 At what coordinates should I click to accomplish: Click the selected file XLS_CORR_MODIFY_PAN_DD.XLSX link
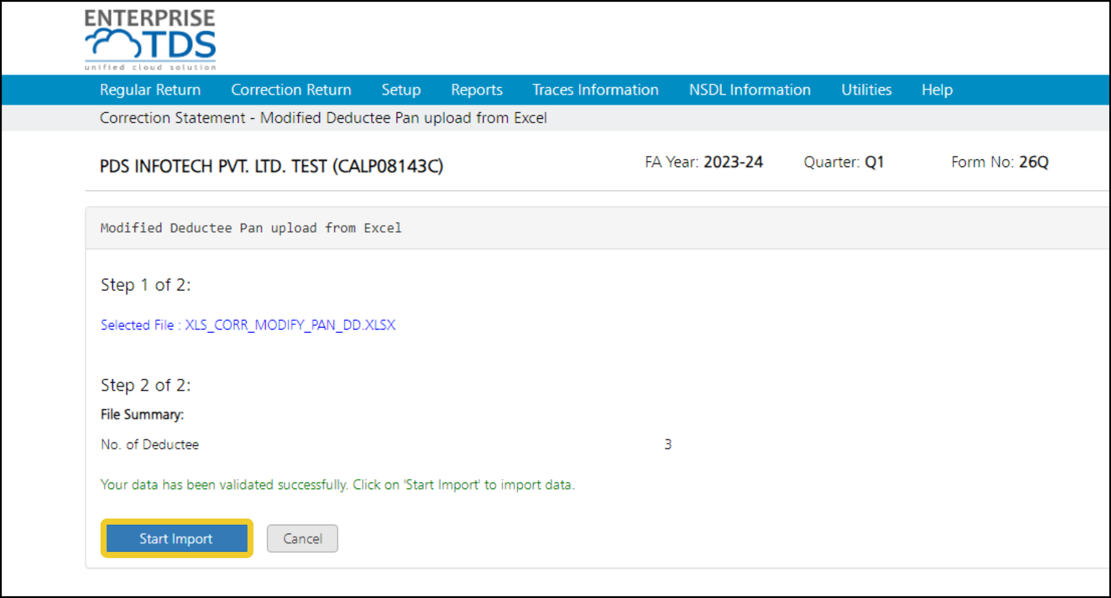point(290,325)
